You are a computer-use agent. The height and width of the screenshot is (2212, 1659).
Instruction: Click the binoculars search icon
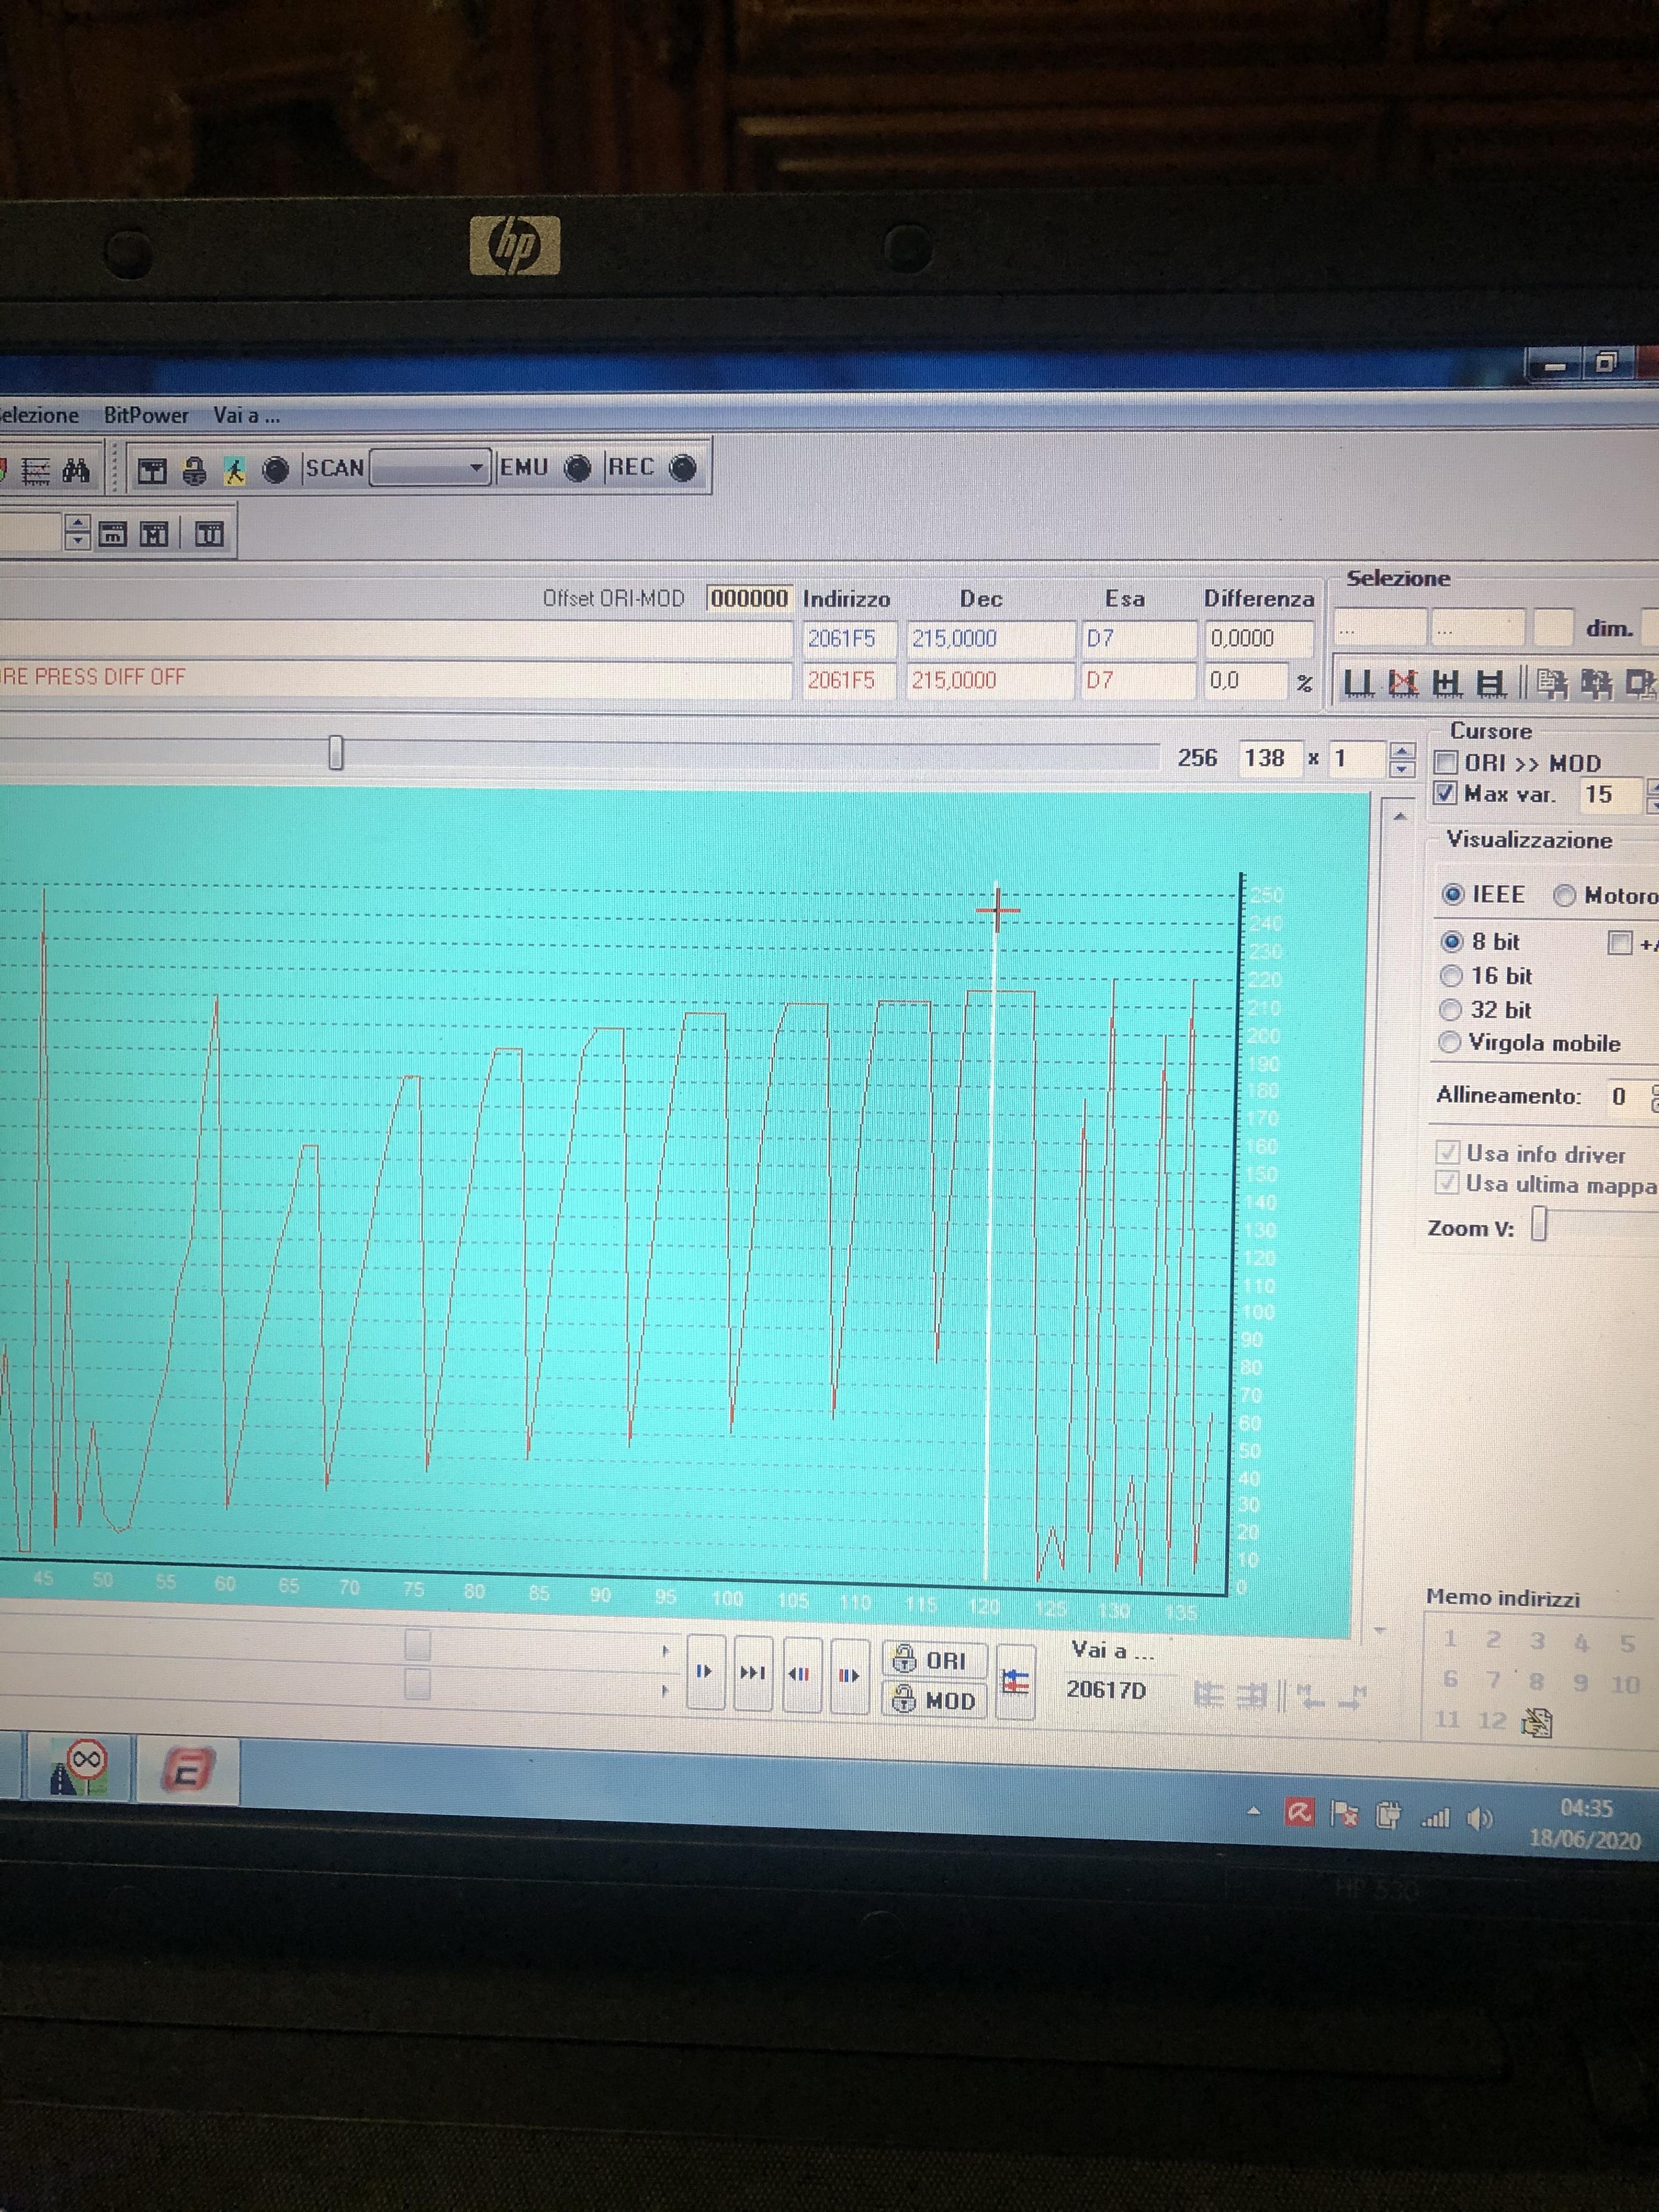[76, 470]
